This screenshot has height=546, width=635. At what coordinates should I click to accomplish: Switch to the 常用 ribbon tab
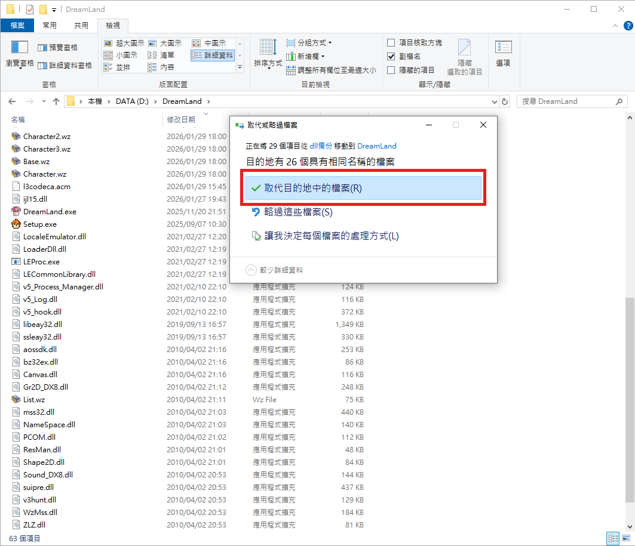click(x=50, y=26)
